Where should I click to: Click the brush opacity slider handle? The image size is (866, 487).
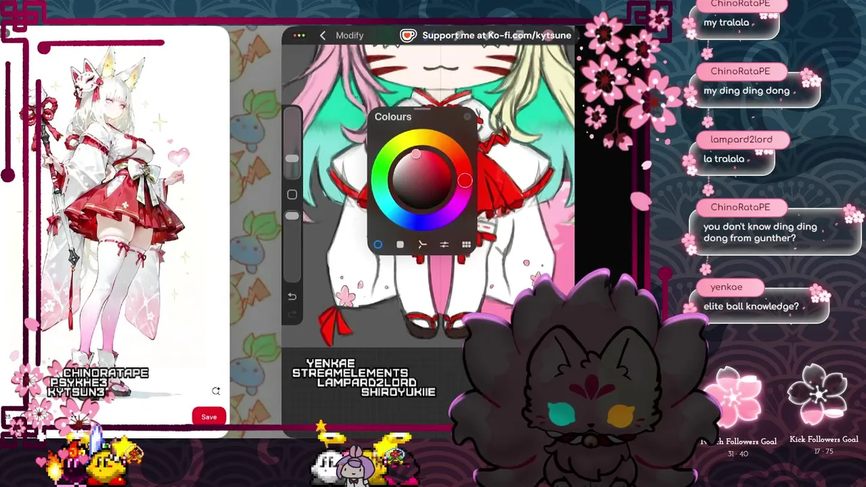(x=292, y=216)
